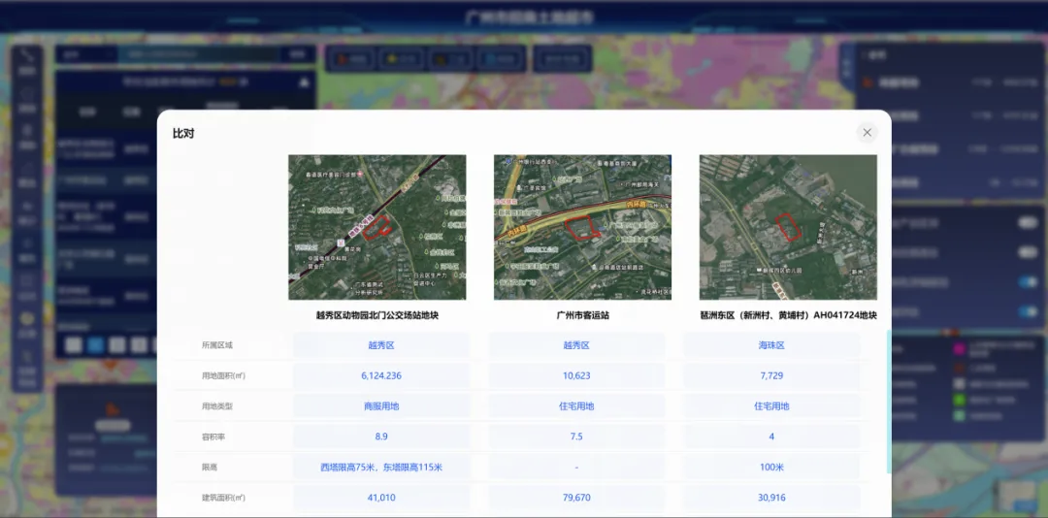Toggle the topmost switch in the right layer panel
This screenshot has width=1048, height=518.
tap(1027, 223)
